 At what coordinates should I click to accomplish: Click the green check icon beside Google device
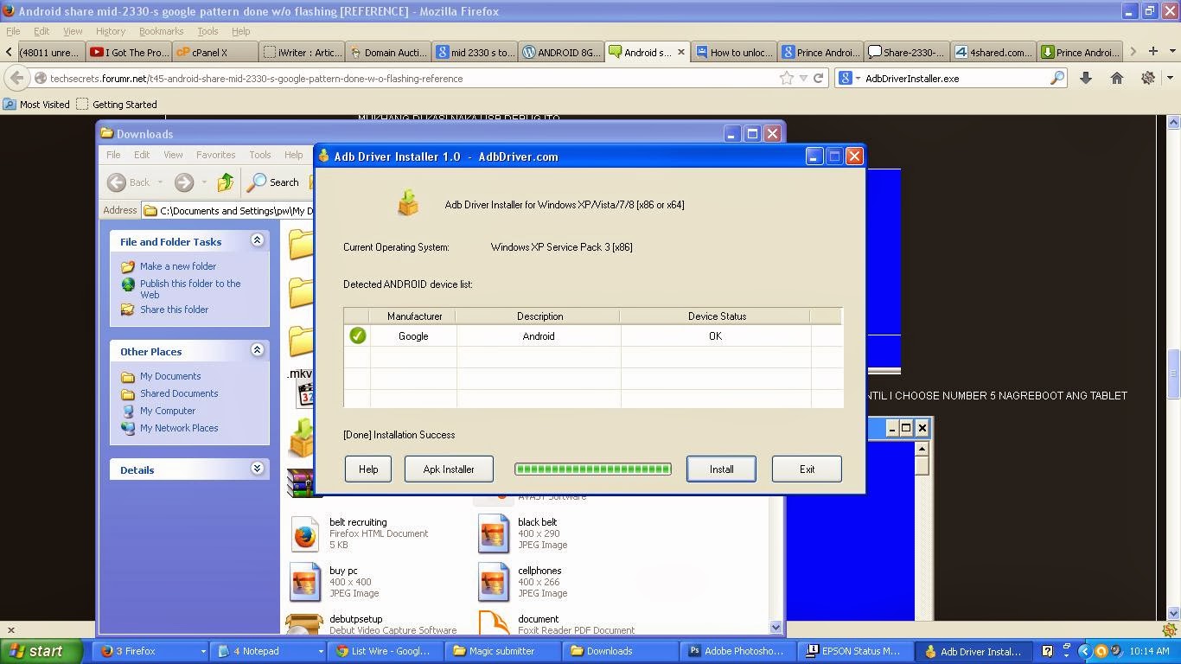pyautogui.click(x=357, y=336)
